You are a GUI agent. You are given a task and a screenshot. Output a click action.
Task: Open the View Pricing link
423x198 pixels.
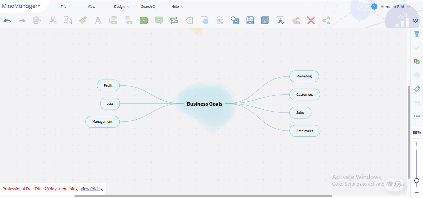click(92, 189)
